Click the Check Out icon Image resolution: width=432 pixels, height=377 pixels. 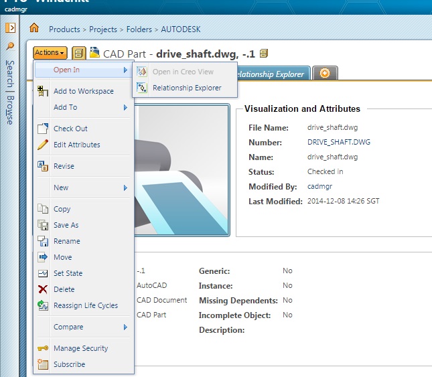(x=43, y=129)
